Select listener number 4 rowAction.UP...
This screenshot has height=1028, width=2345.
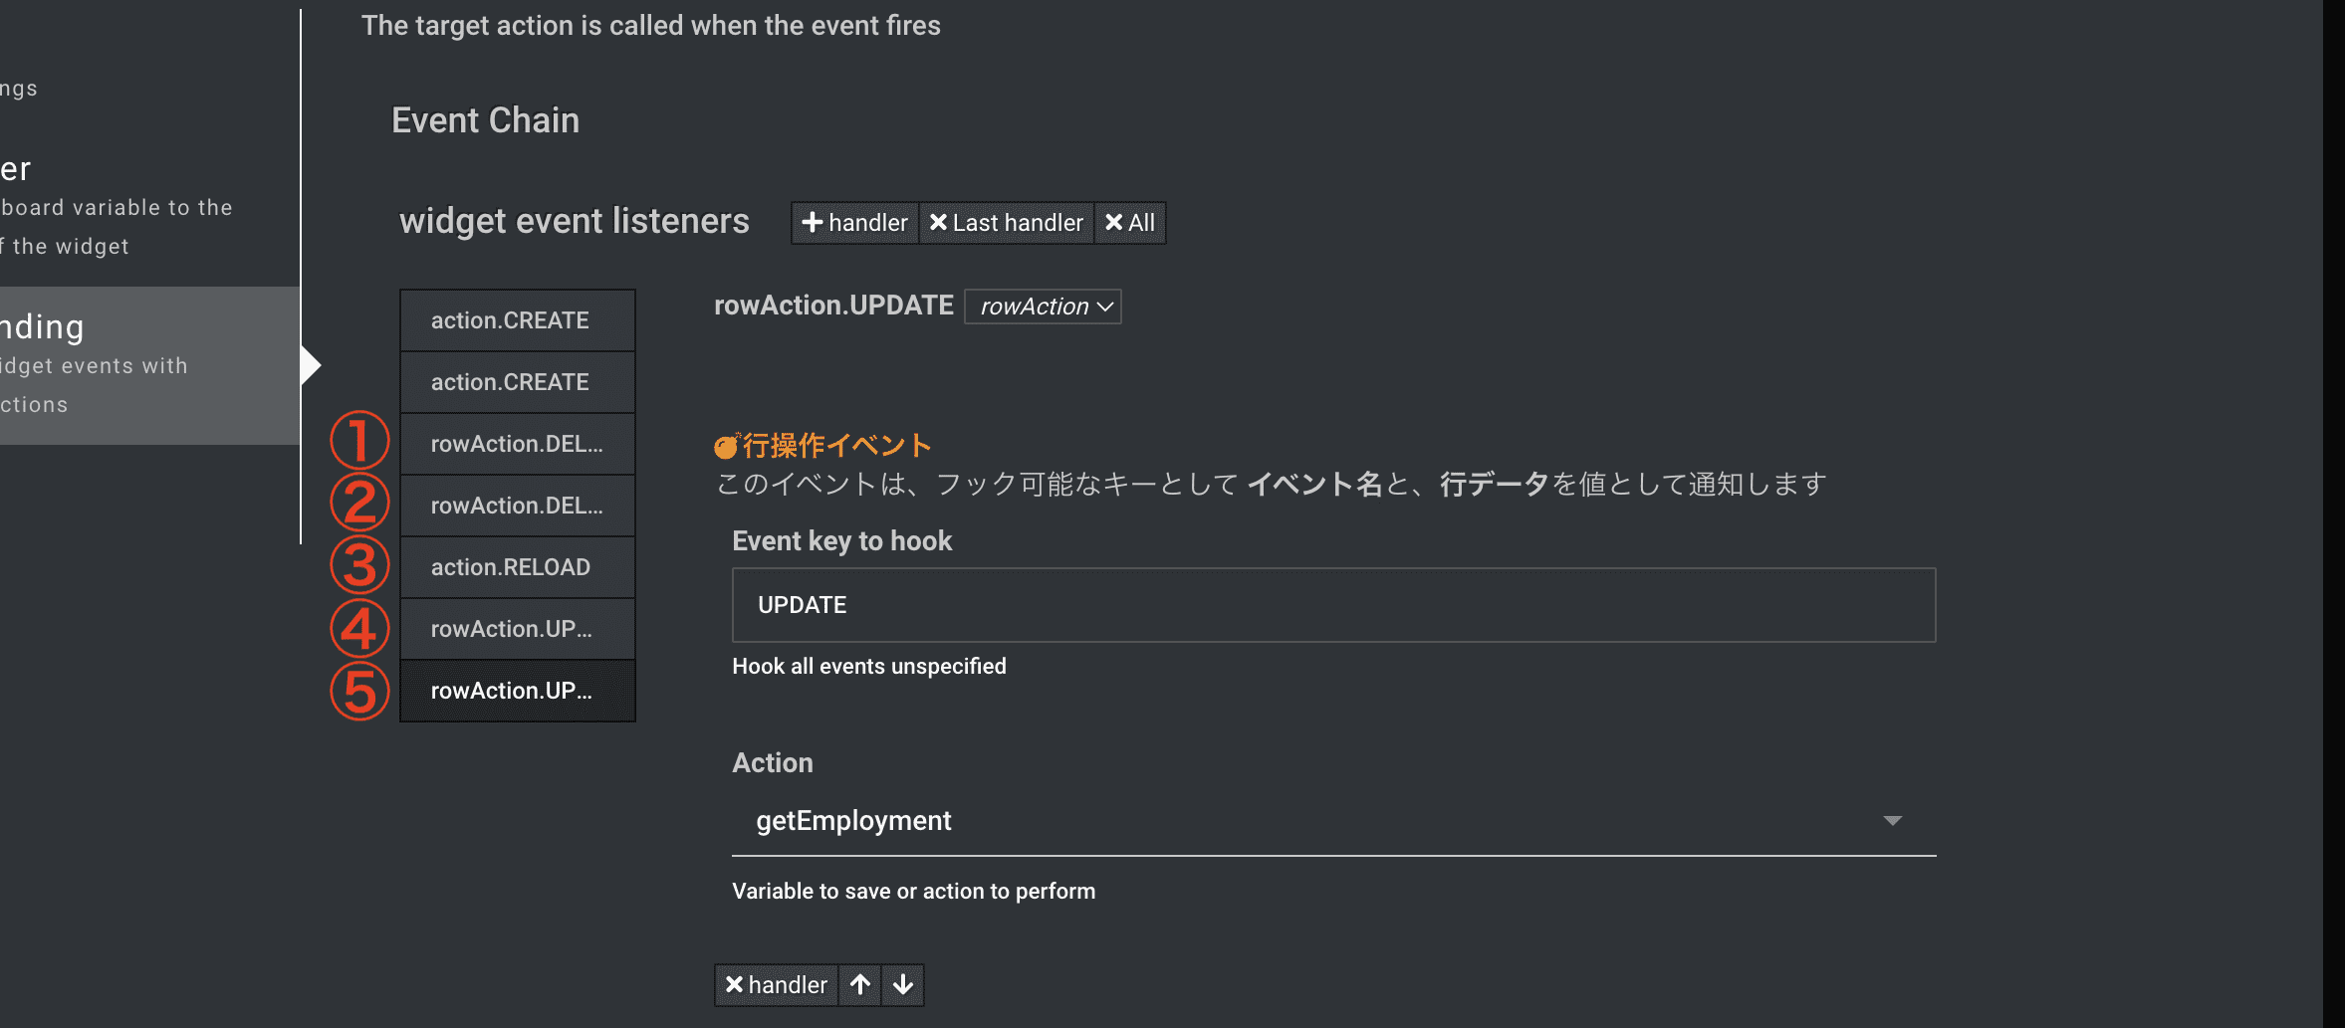pyautogui.click(x=518, y=629)
